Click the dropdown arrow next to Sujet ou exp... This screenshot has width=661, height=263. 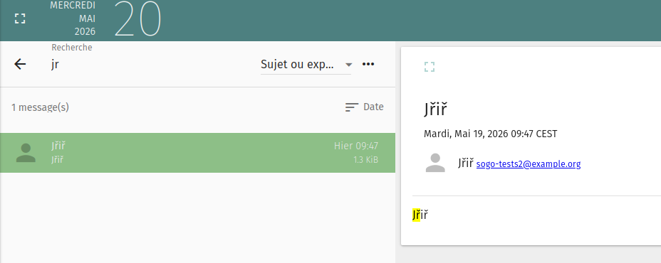[x=348, y=65]
